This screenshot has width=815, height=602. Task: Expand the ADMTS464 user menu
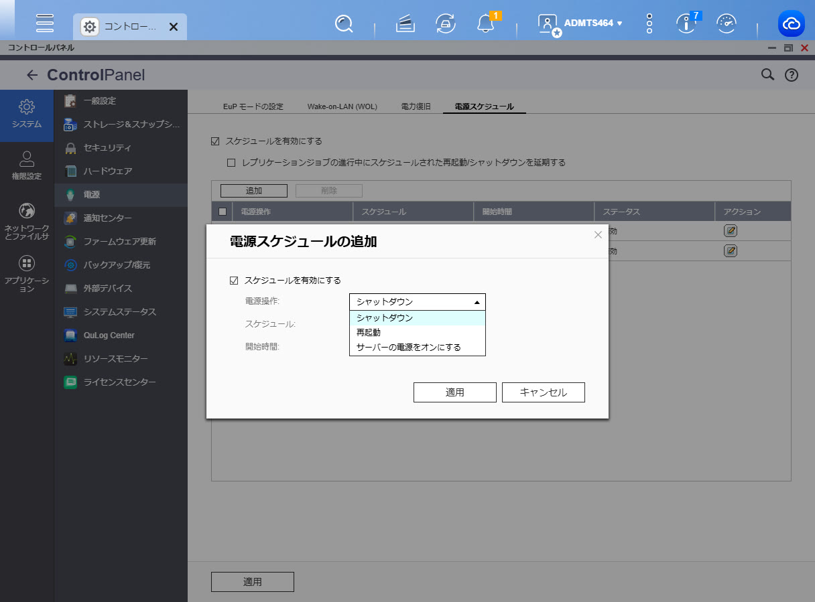592,23
